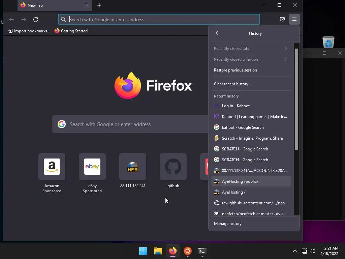Screen dimensions: 345x259
Task: Open kahoot - Google Search history entry
Action: [251, 127]
